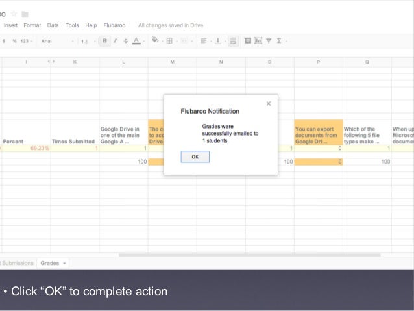The image size is (414, 311).
Task: Insert a chart with the toolbar icon
Action: coord(258,41)
